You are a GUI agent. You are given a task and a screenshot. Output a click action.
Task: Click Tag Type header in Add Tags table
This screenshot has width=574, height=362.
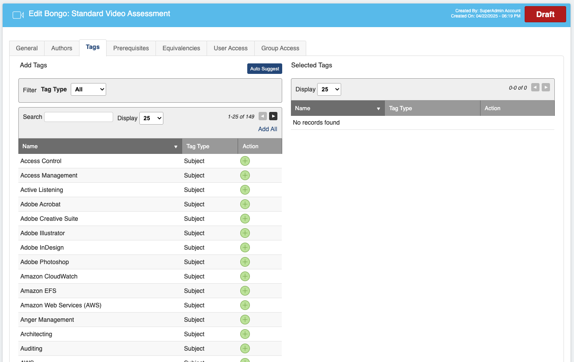click(x=210, y=146)
